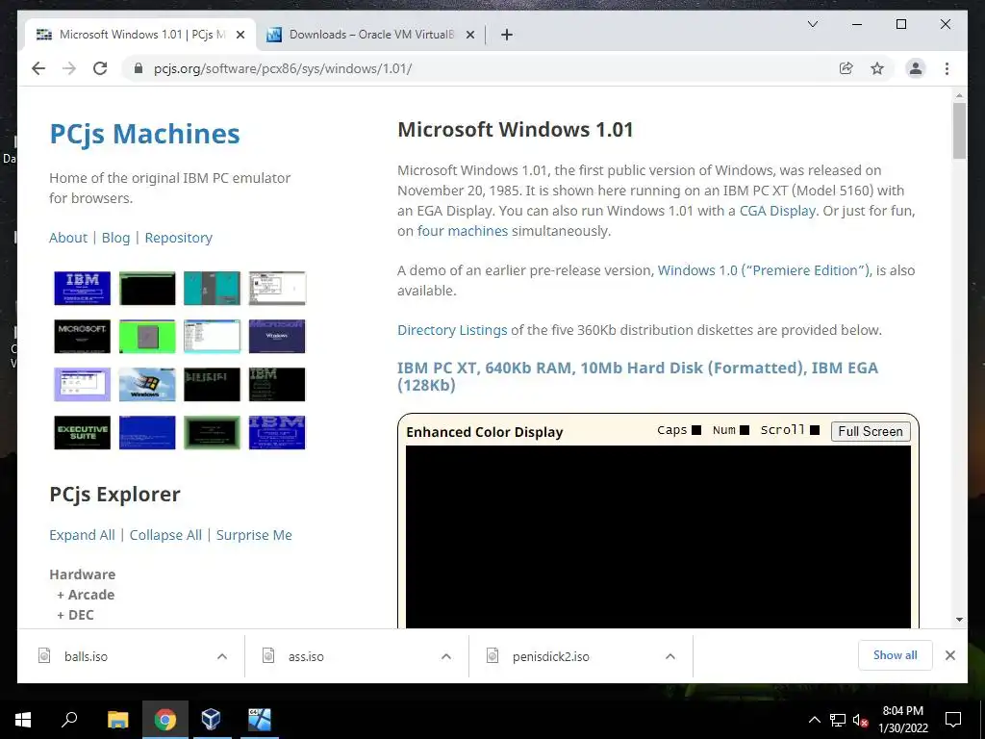985x739 pixels.
Task: Open Chrome's three-dot menu
Action: (x=947, y=68)
